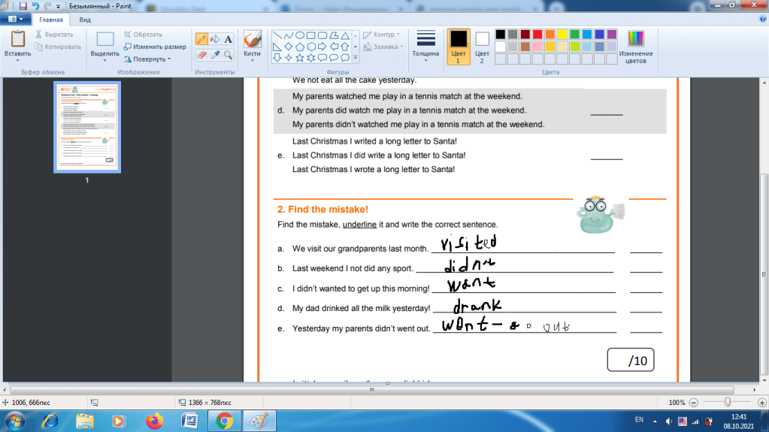This screenshot has height=432, width=769.
Task: Click the Save icon in quick access toolbar
Action: pos(23,5)
